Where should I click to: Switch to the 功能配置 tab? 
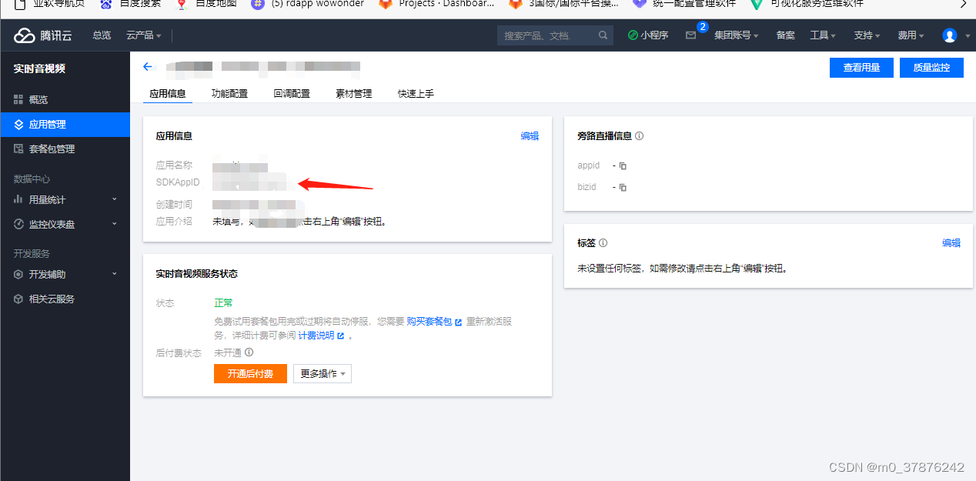(229, 93)
